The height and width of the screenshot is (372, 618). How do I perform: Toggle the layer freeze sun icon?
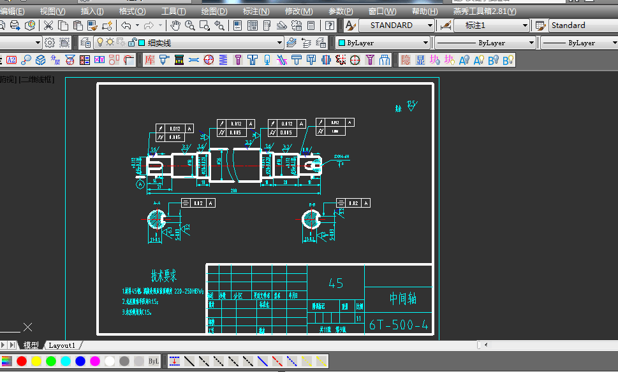[x=110, y=42]
